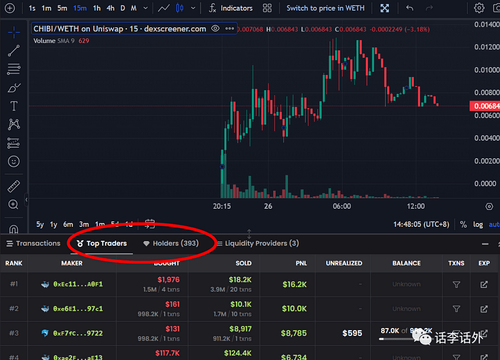Set interval to 1m in top toolbar
This screenshot has width=500, height=360.
click(46, 8)
